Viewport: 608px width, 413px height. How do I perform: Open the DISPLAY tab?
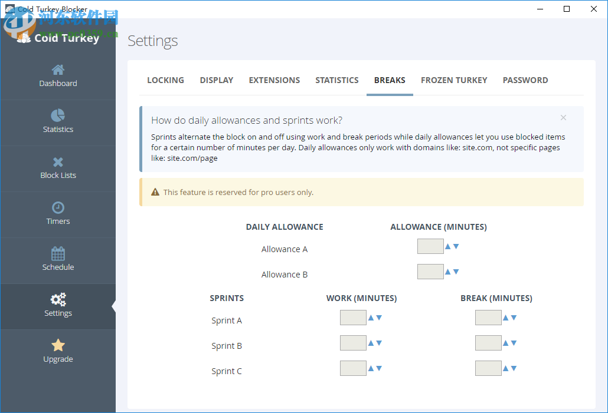[x=216, y=80]
